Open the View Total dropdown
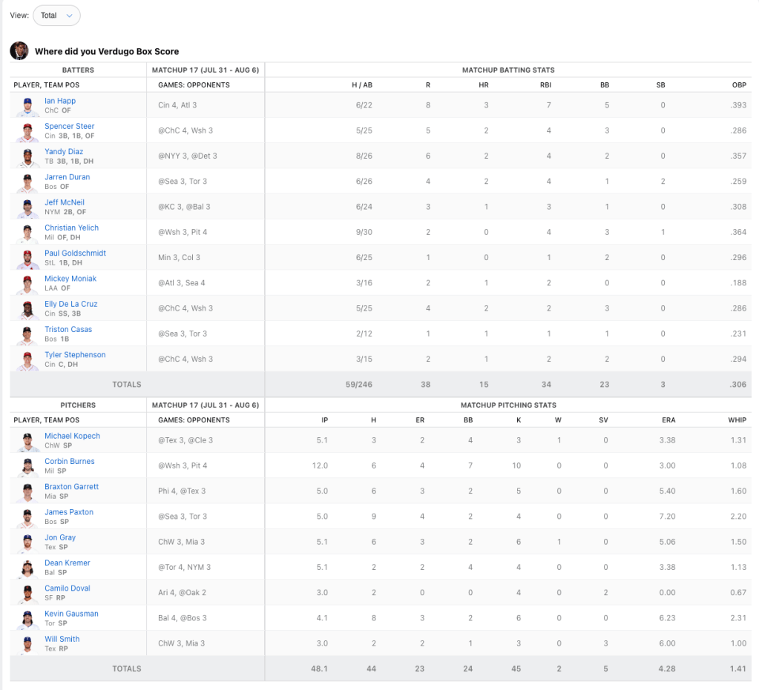The image size is (759, 690). point(56,16)
